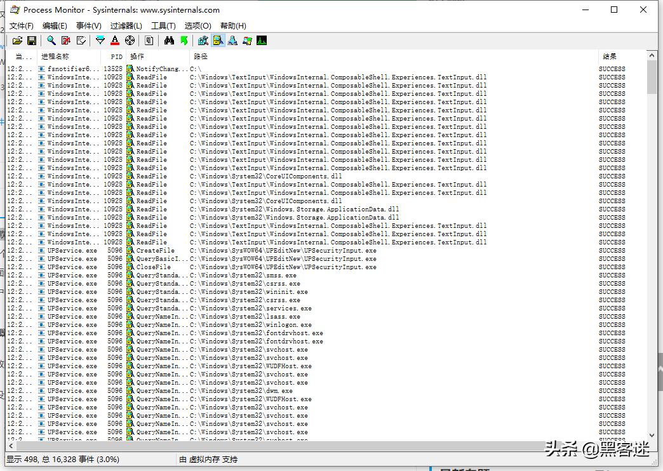Click the 路径 column header
Screen dimensions: 663x471
click(x=394, y=56)
